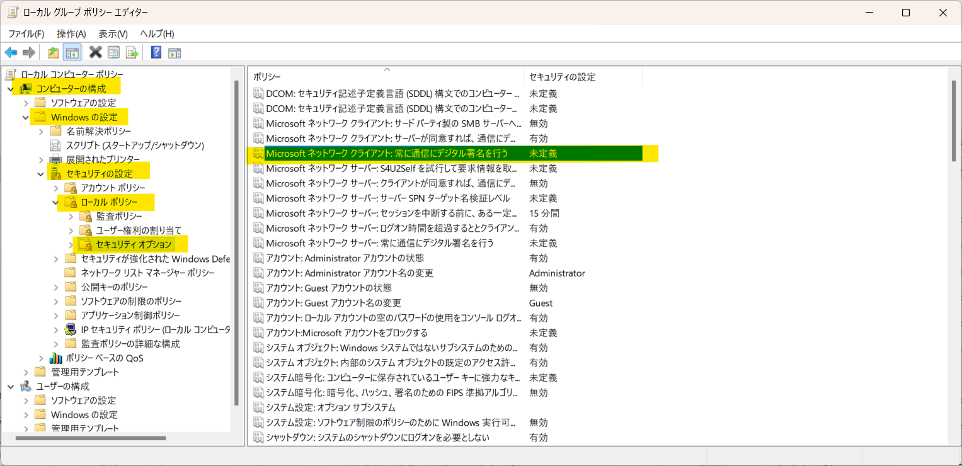This screenshot has height=466, width=962.
Task: Click the Forward arrow toolbar icon
Action: click(x=28, y=52)
